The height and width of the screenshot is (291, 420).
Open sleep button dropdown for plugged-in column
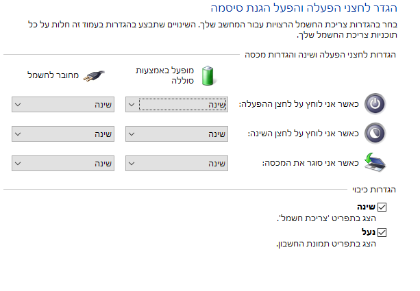click(63, 134)
